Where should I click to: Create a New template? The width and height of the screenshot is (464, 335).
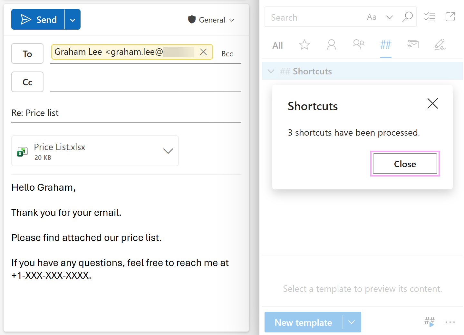(303, 322)
